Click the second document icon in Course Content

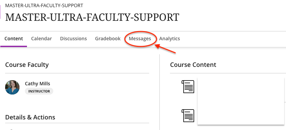pos(188,116)
